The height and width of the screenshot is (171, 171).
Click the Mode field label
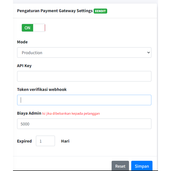[22, 42]
